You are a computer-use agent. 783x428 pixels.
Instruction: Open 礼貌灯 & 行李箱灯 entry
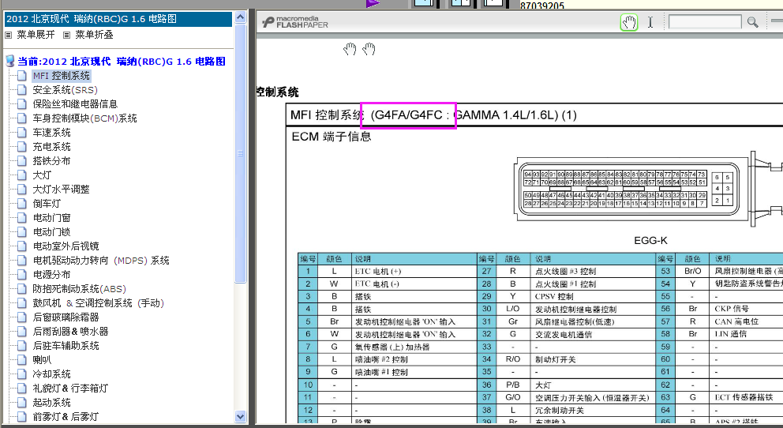point(70,388)
